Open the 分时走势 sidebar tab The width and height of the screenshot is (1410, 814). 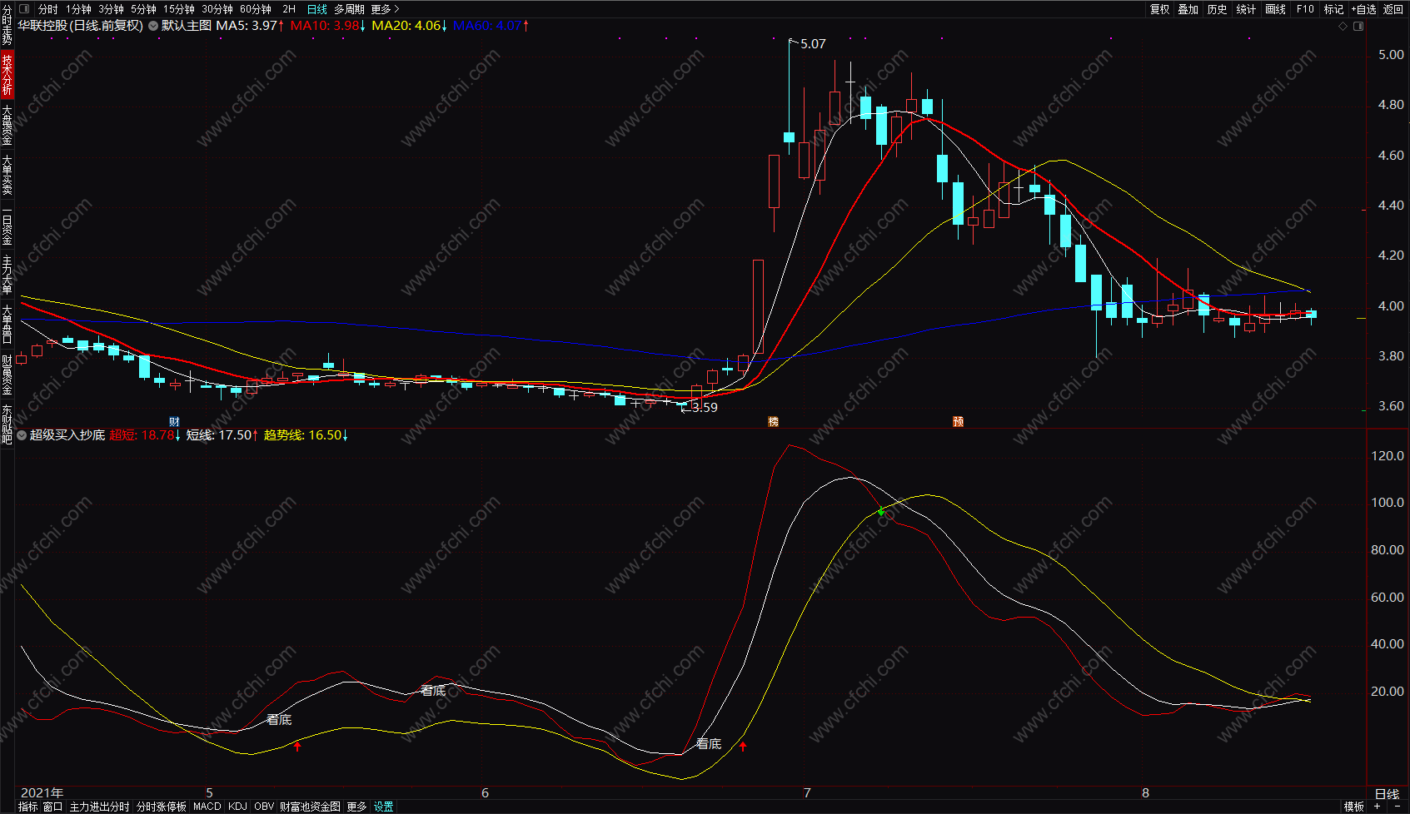point(7,24)
